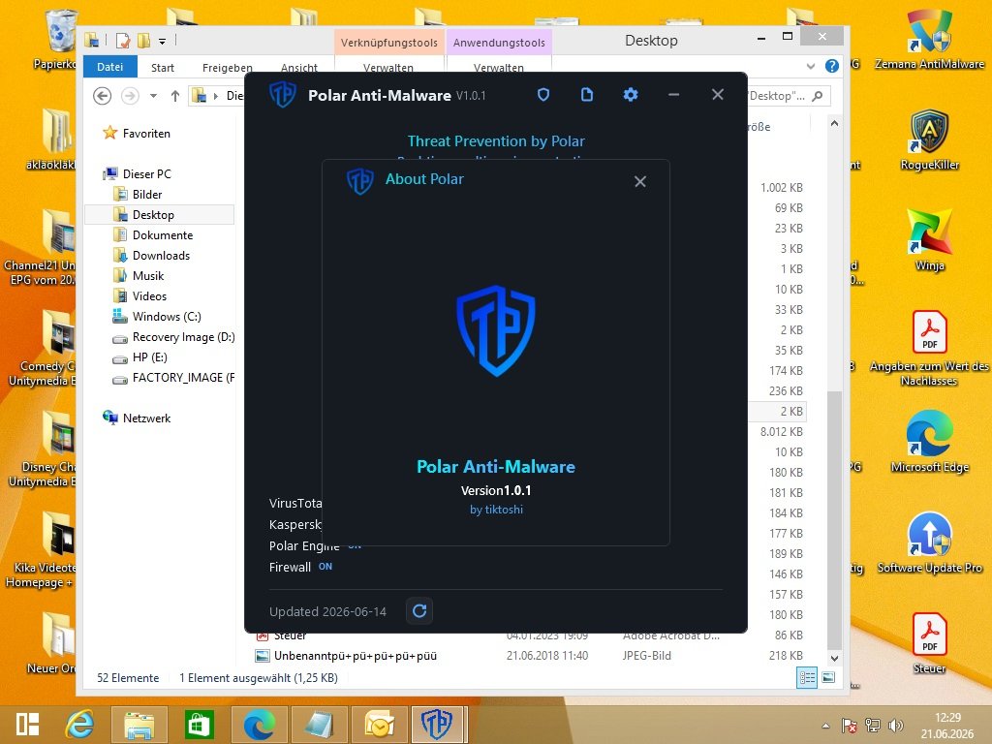This screenshot has height=744, width=992.
Task: Click 'Updated 2026-06-14' text
Action: coord(327,612)
